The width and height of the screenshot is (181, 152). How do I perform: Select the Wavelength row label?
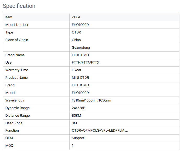(x=14, y=100)
